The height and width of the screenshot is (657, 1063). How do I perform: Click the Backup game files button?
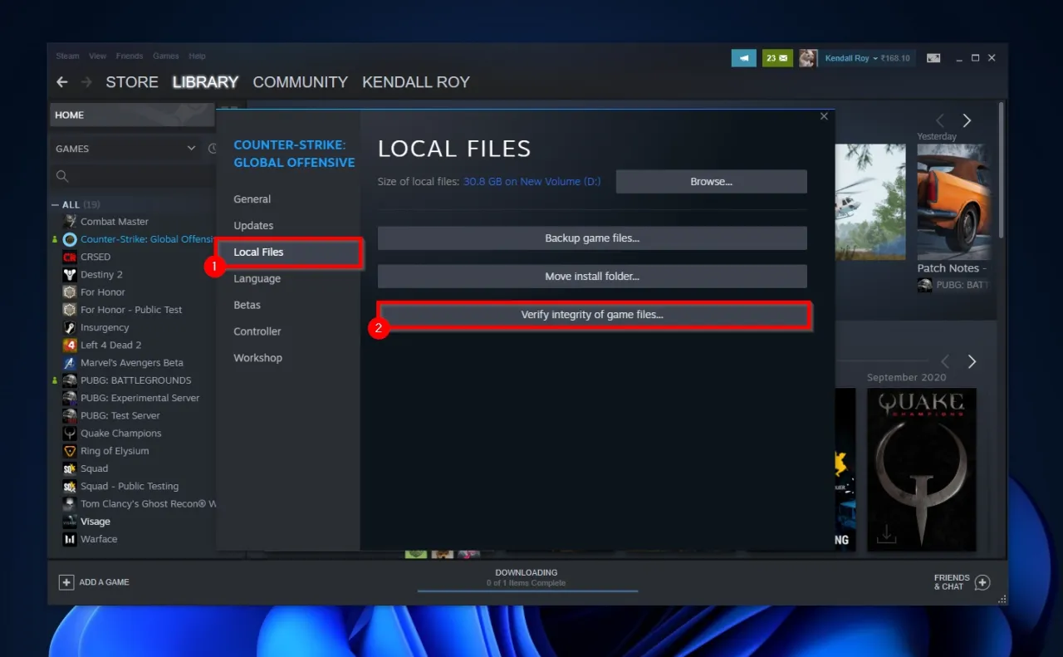[592, 238]
